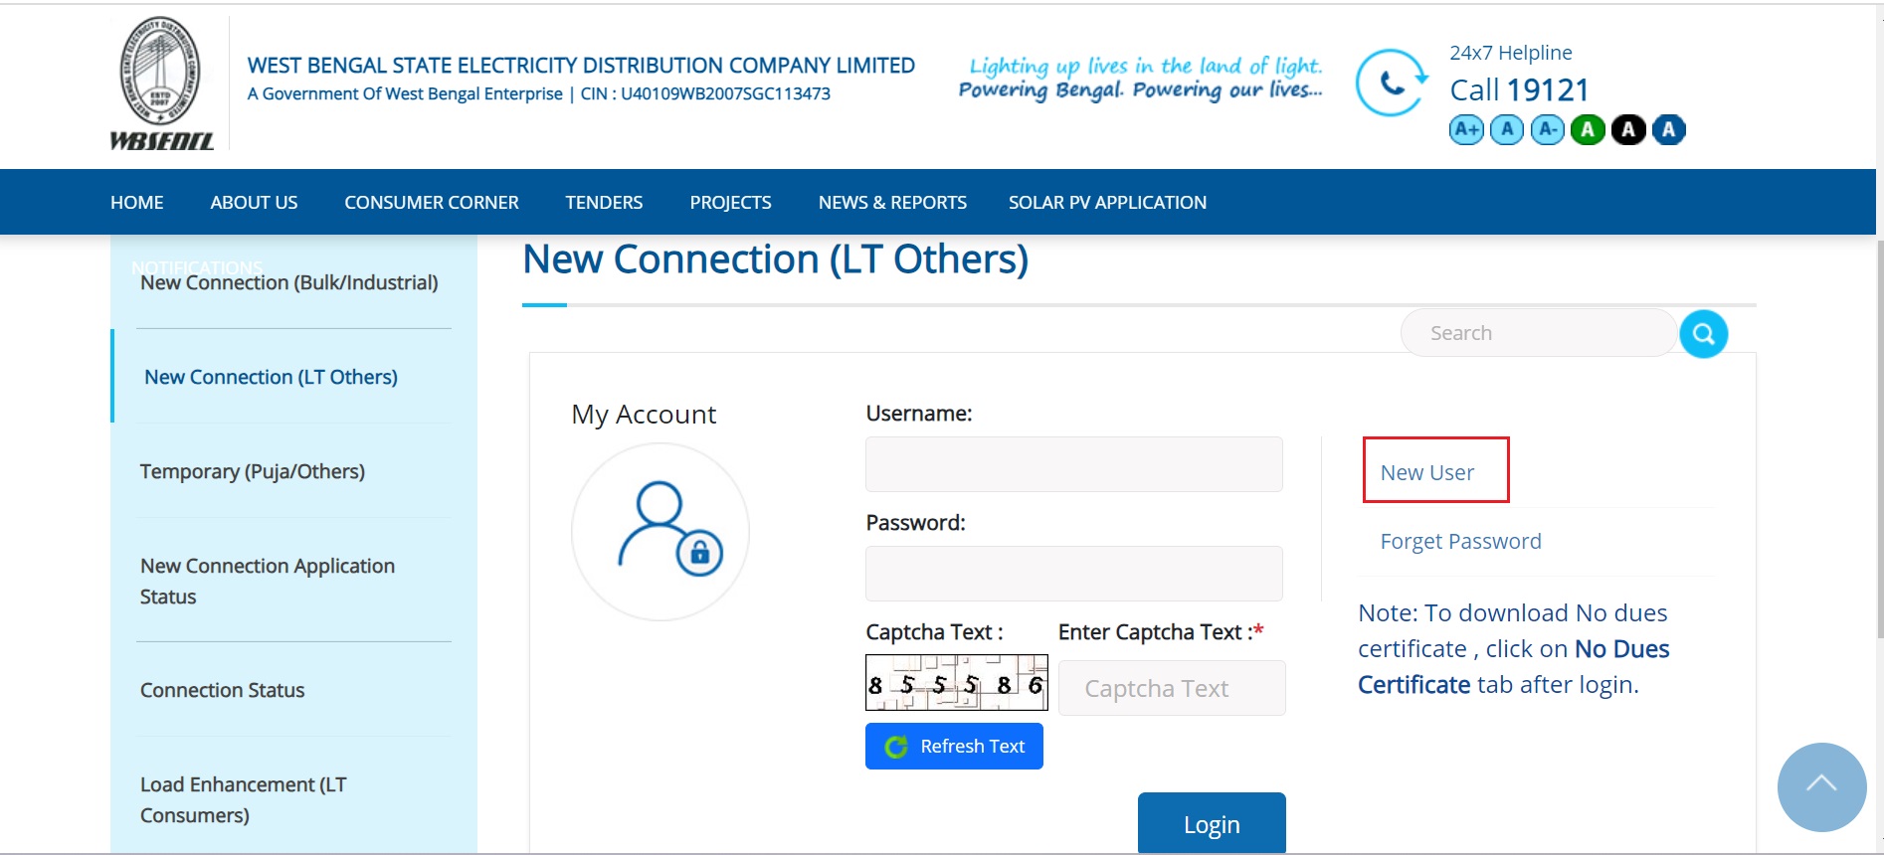
Task: Click the Enter Captcha Text field
Action: click(1171, 687)
